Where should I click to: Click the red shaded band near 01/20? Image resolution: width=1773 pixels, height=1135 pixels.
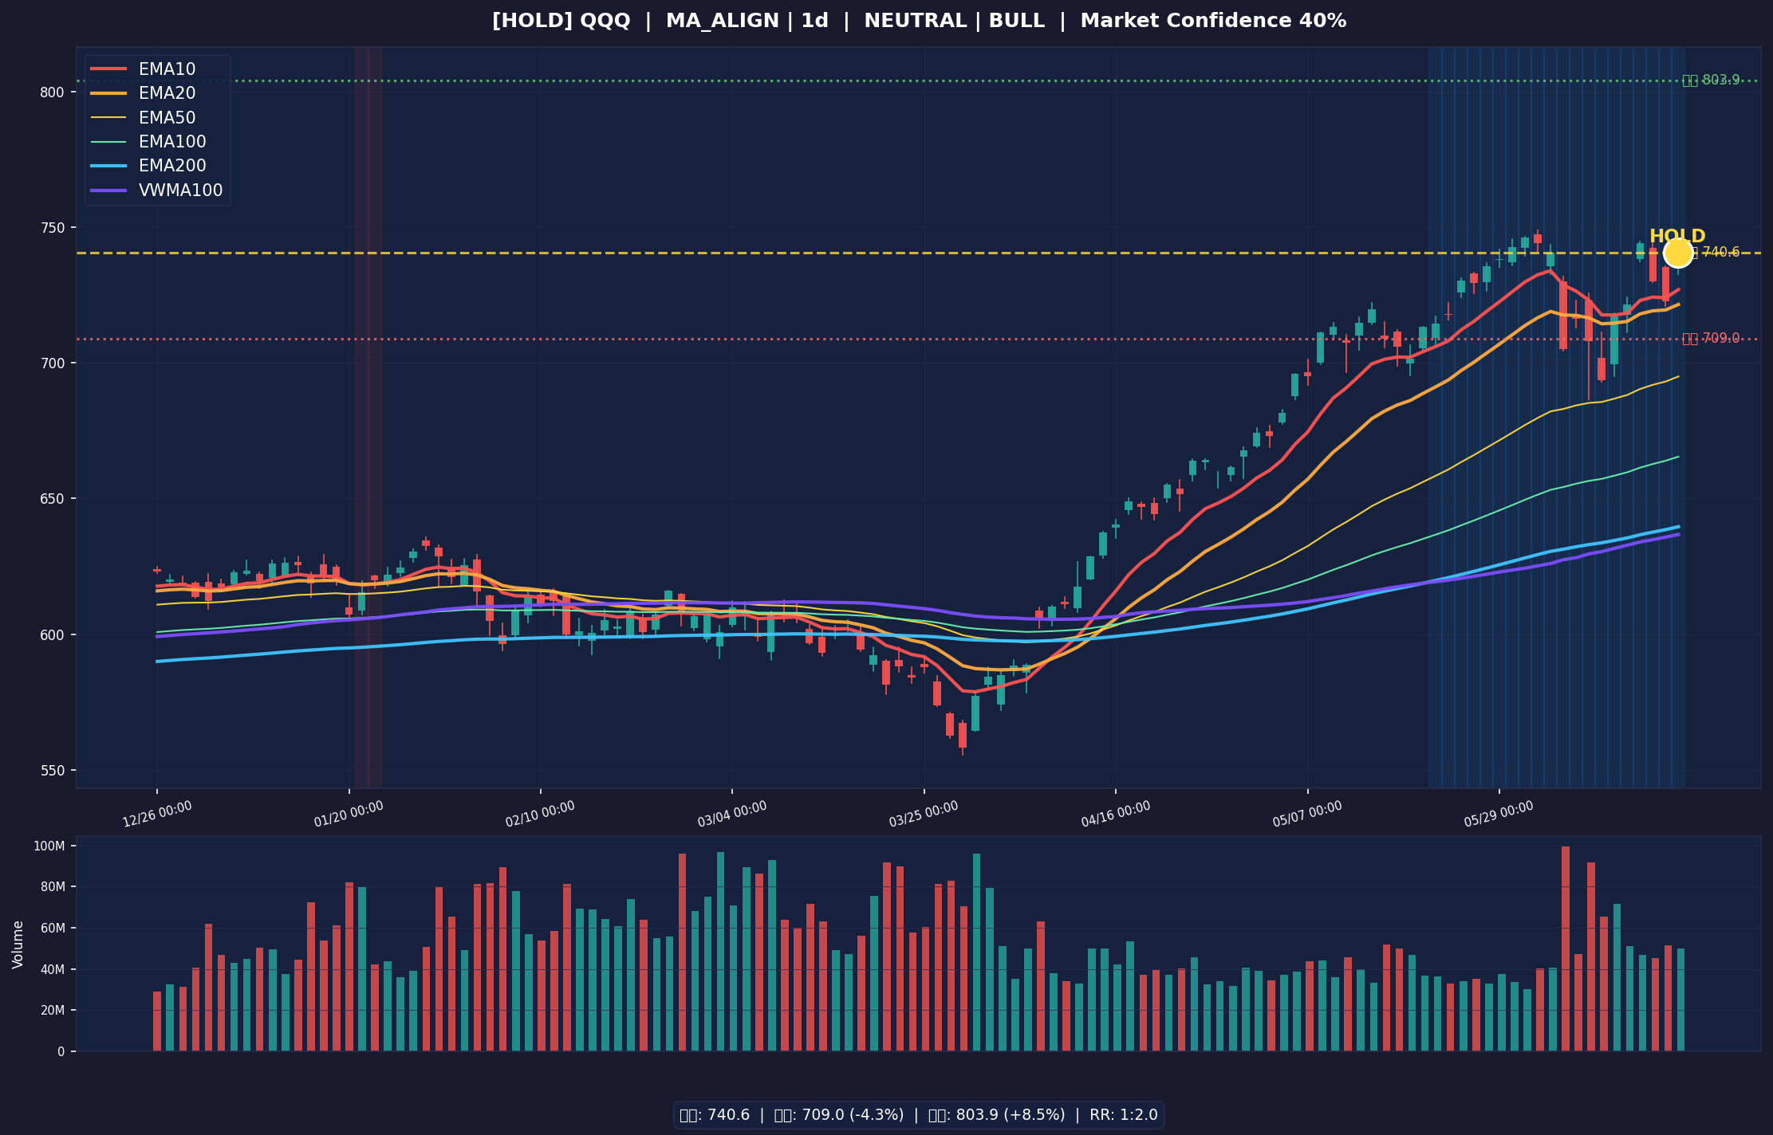(368, 418)
